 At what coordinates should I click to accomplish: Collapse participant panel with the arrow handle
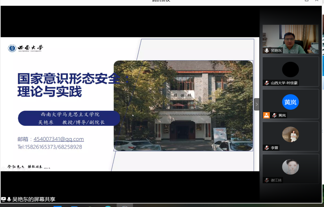pyautogui.click(x=256, y=104)
